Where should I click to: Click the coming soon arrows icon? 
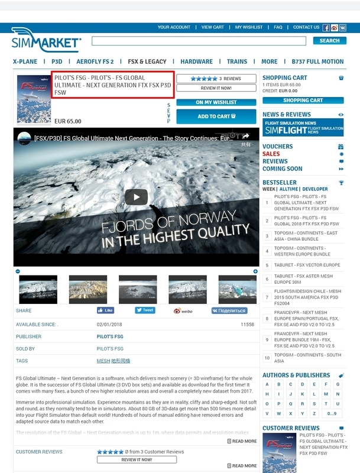[x=341, y=169]
